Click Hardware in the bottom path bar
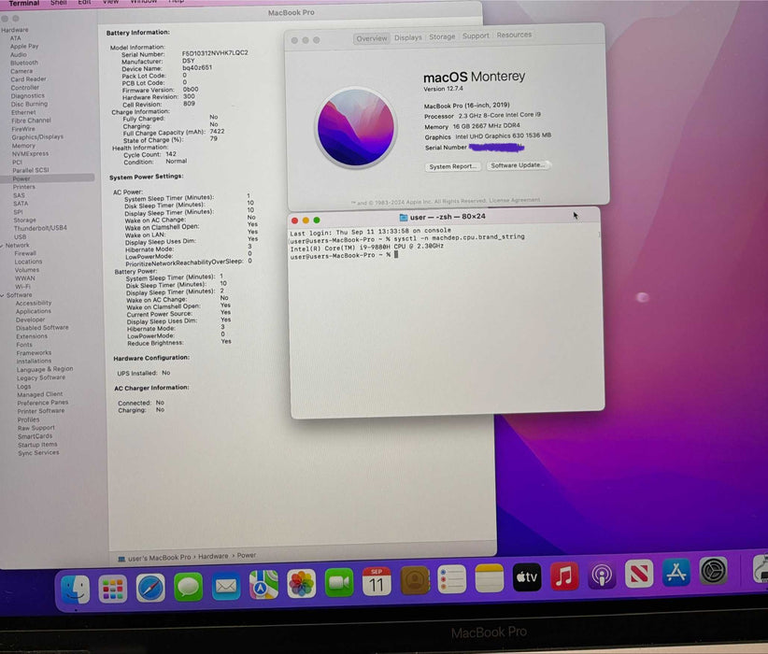The height and width of the screenshot is (654, 768). 213,557
